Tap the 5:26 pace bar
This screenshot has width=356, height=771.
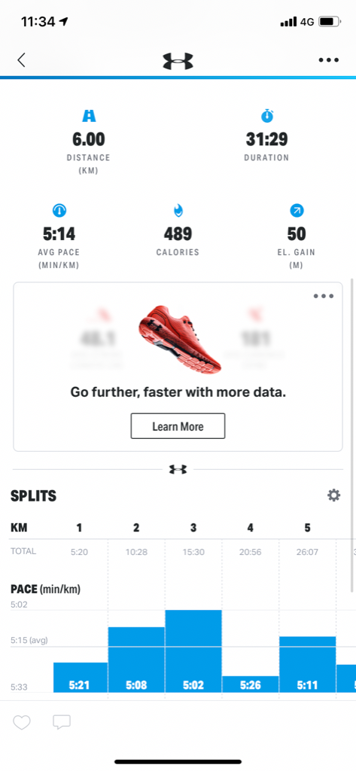[x=251, y=684]
